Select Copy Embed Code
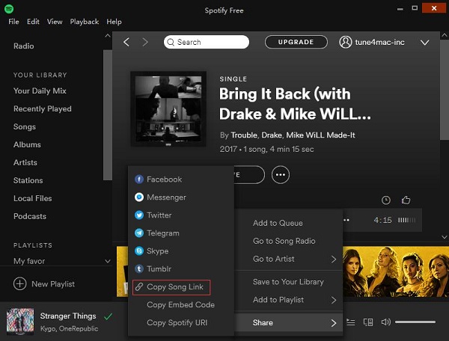The height and width of the screenshot is (341, 449). [180, 304]
